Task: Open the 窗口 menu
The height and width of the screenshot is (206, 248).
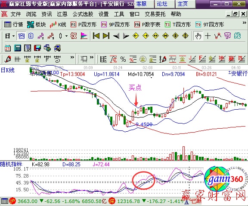Action: 134,14
